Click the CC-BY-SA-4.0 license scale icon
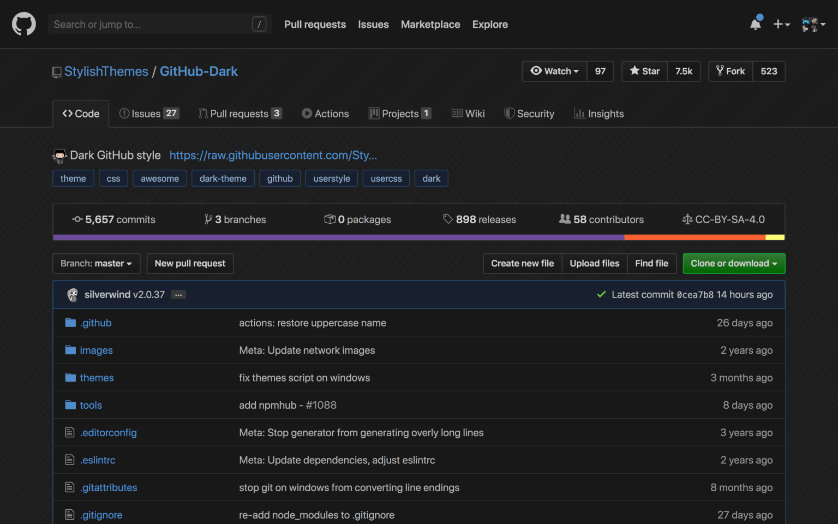Image resolution: width=838 pixels, height=524 pixels. [687, 219]
